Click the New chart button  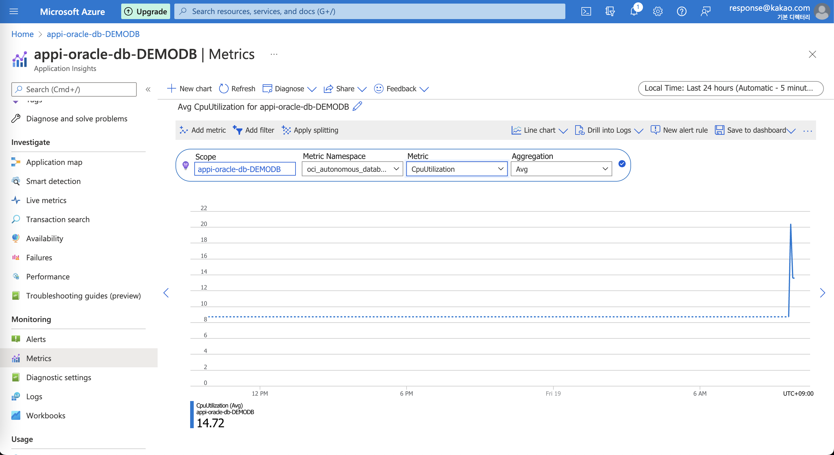[x=190, y=89]
